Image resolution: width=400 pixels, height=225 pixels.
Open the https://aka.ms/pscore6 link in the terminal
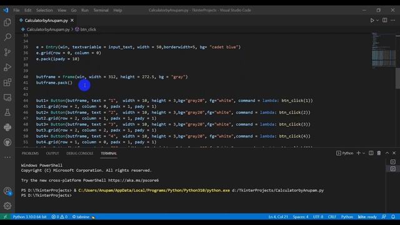click(133, 181)
